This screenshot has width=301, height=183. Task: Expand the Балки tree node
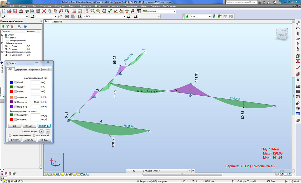click(6, 46)
